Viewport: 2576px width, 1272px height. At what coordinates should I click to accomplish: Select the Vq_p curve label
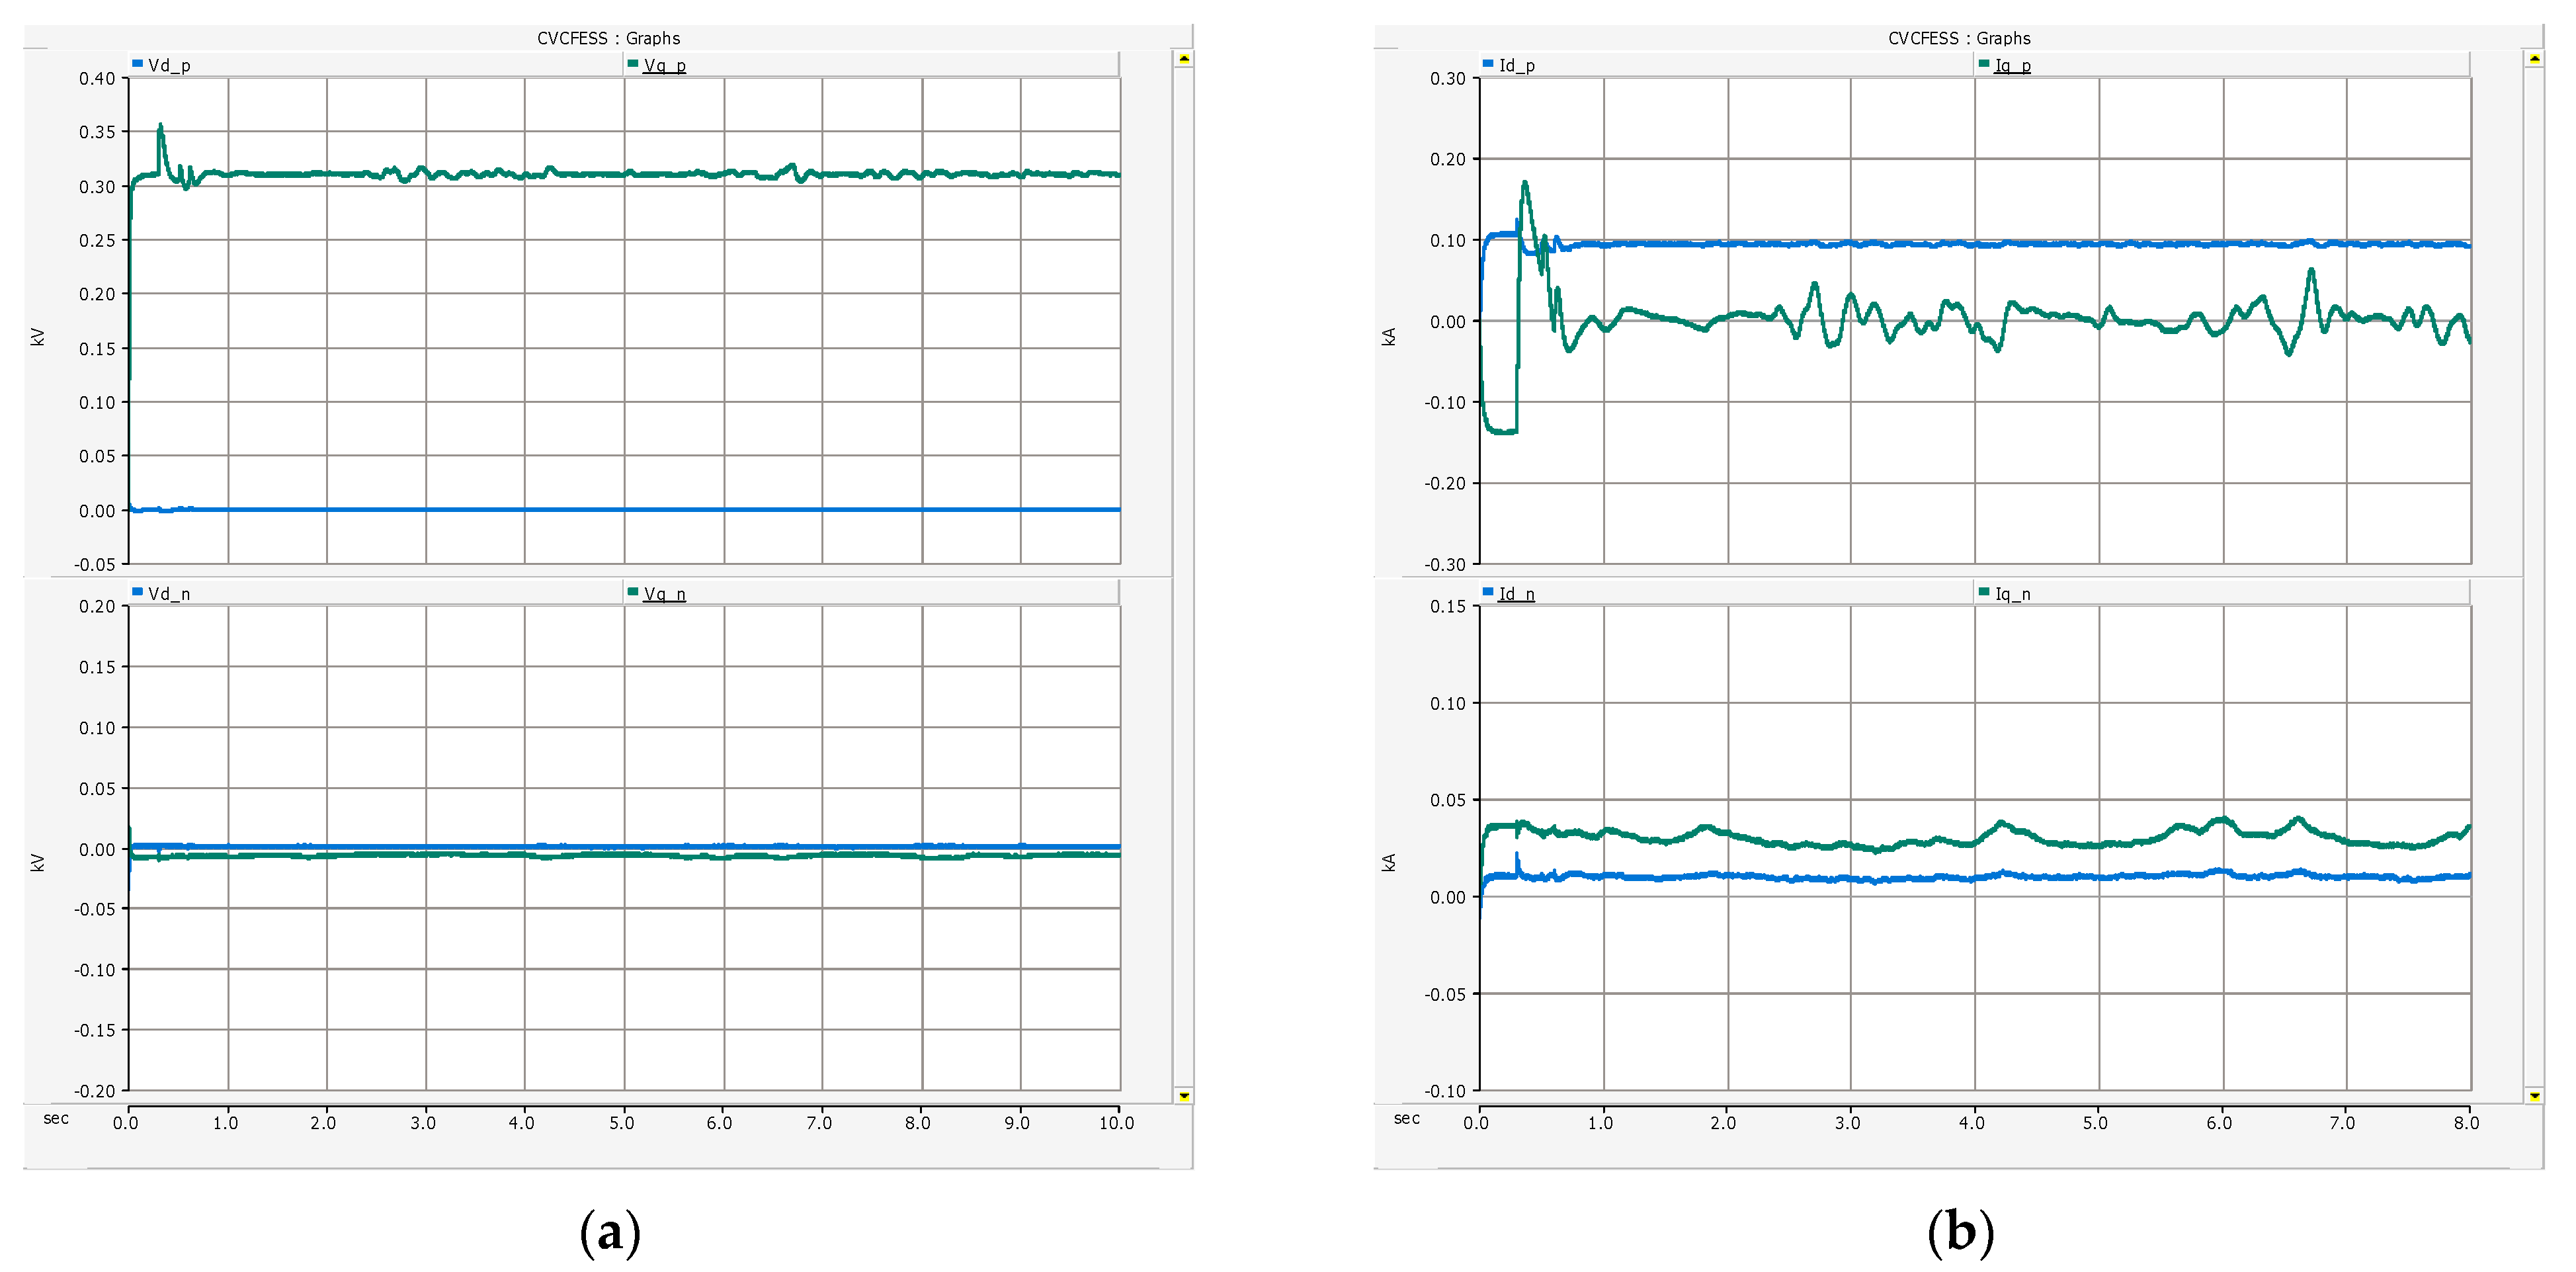point(665,65)
